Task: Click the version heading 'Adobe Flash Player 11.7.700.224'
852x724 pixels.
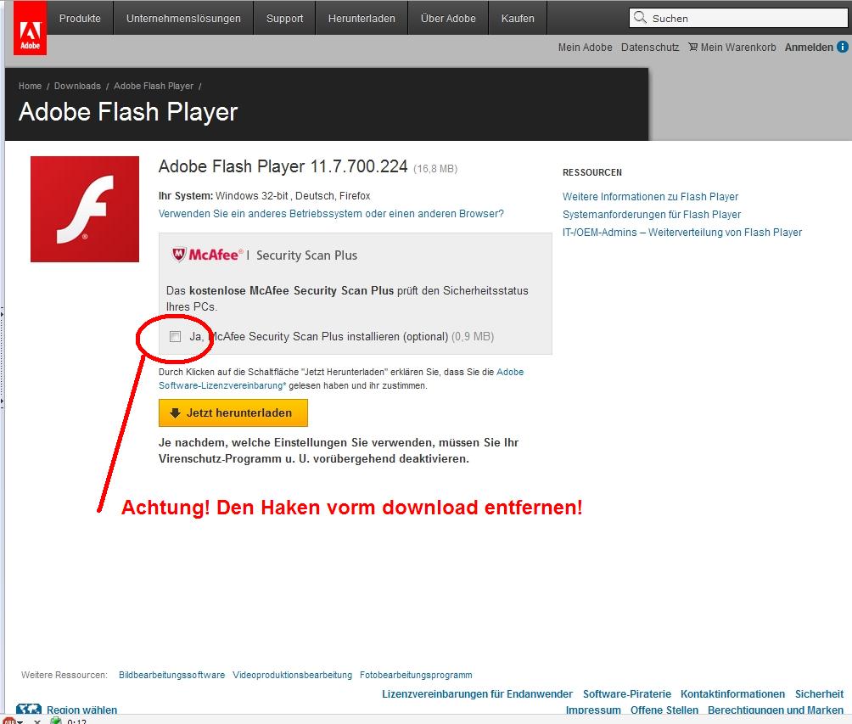Action: click(283, 166)
